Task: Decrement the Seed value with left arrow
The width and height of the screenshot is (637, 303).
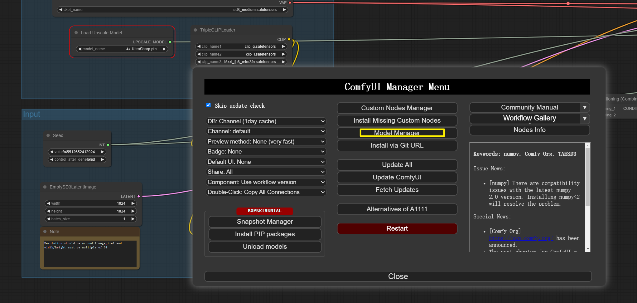Action: pos(51,152)
